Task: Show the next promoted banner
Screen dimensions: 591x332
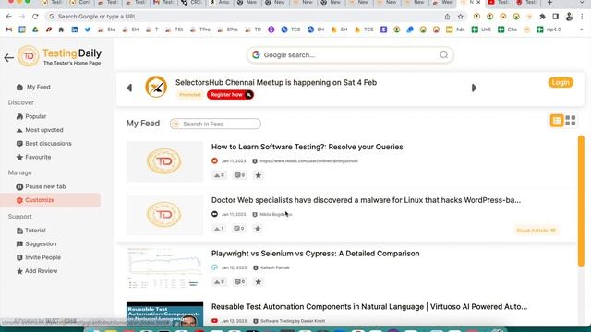Action: (474, 88)
